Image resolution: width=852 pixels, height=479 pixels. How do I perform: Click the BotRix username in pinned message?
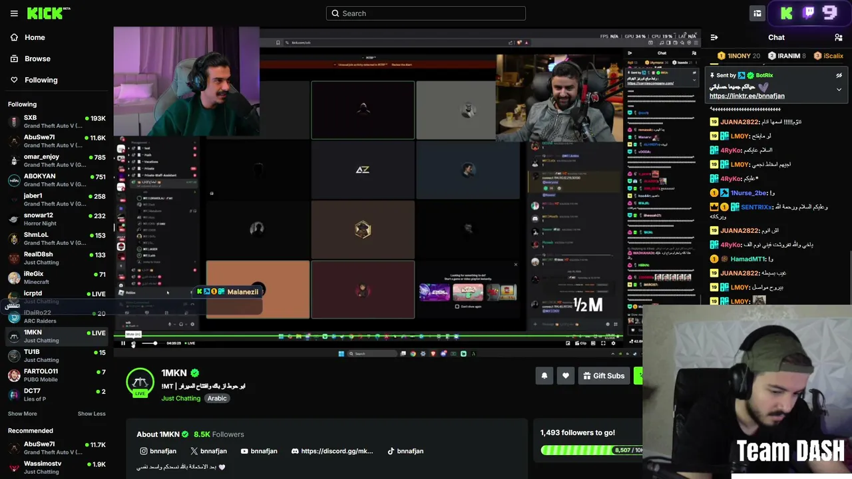coord(764,75)
